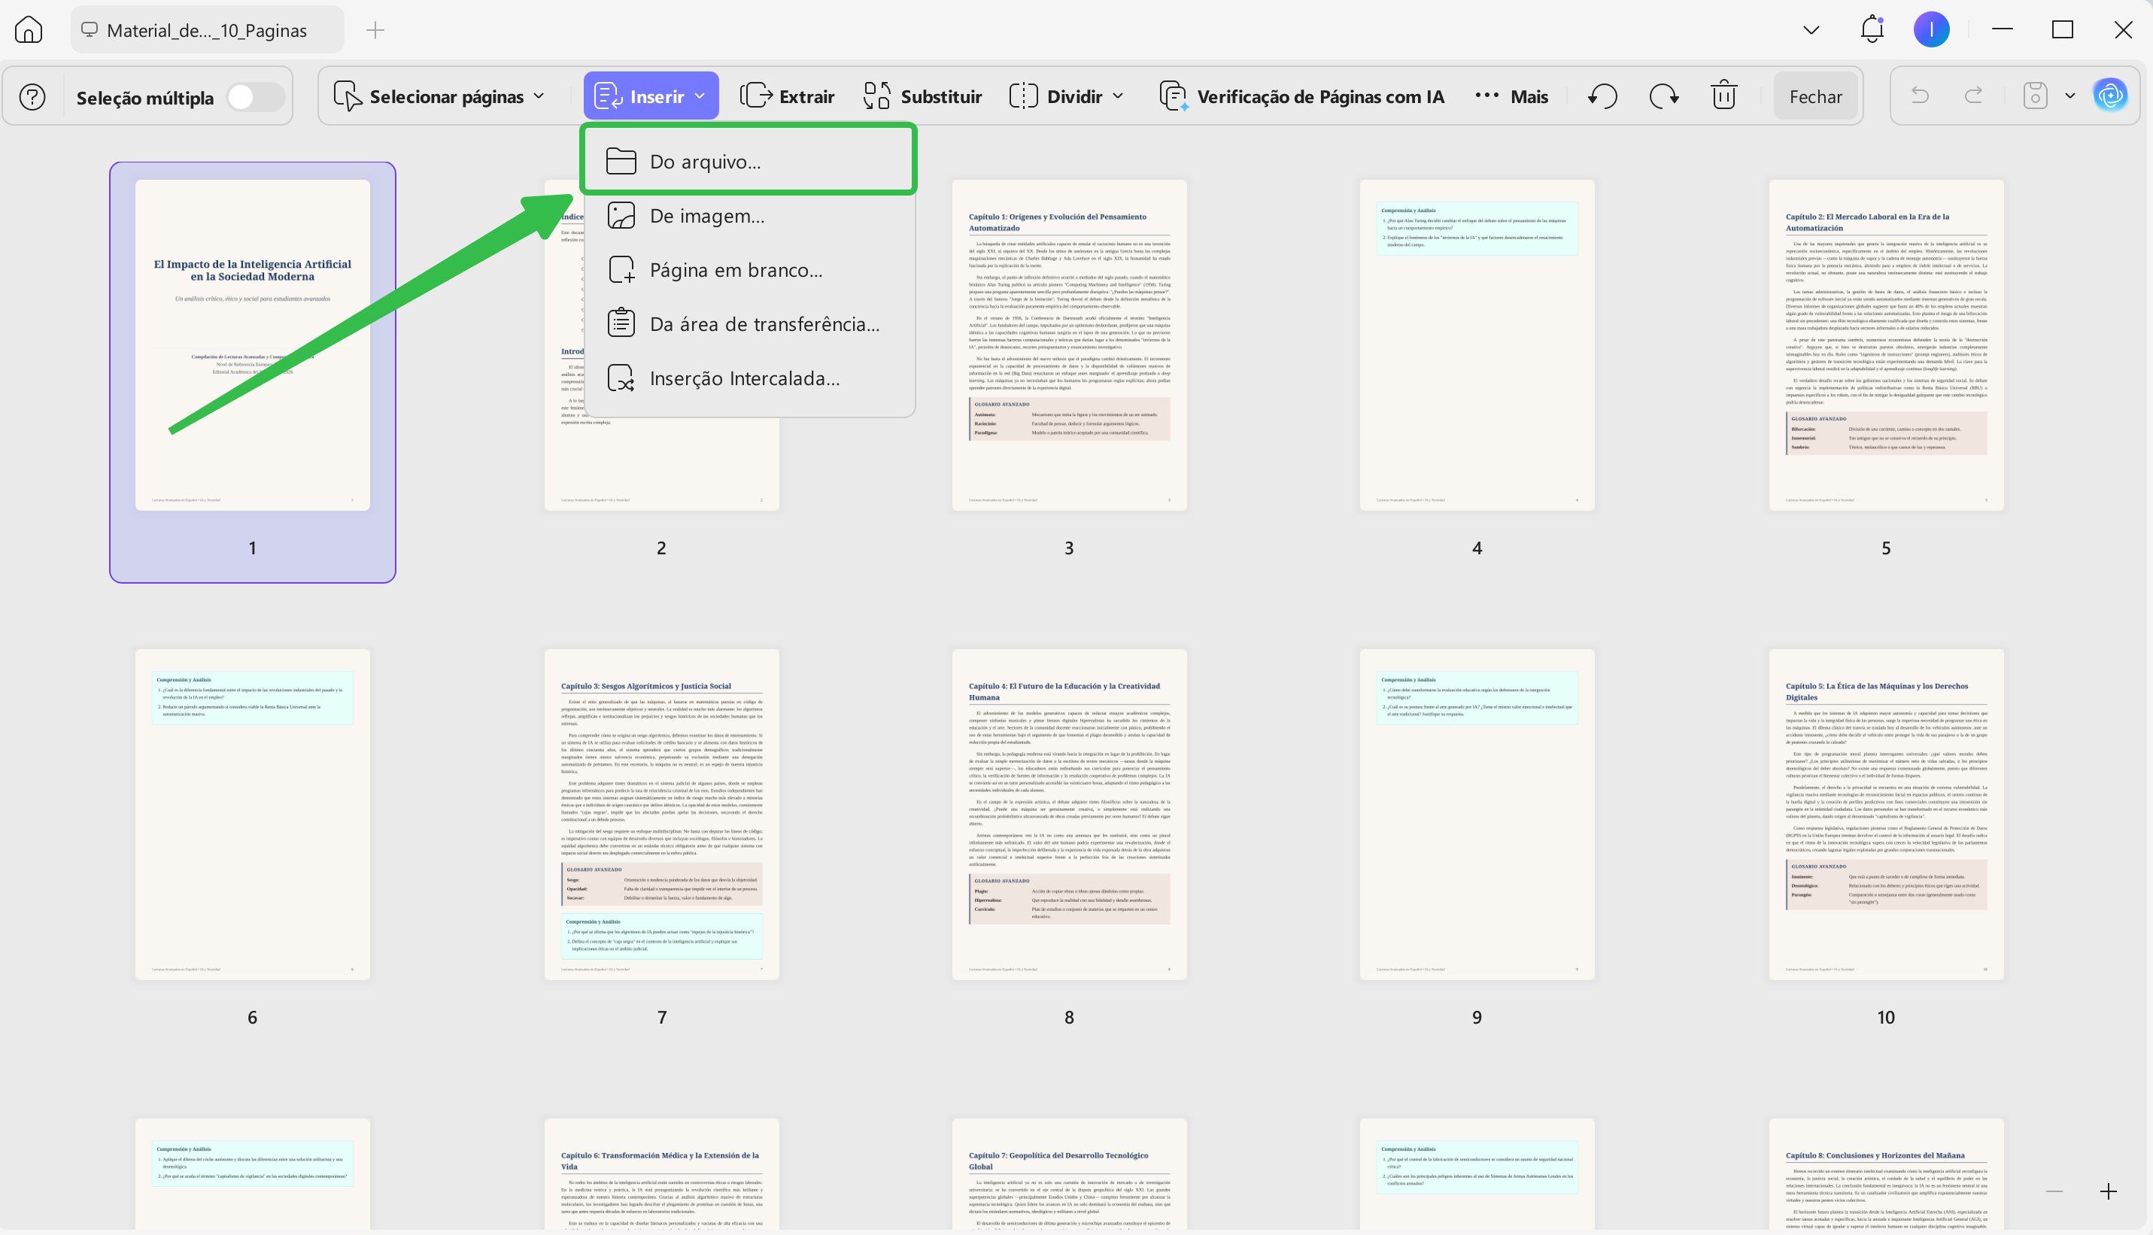
Task: Select page 4 thumbnail
Action: click(1477, 344)
